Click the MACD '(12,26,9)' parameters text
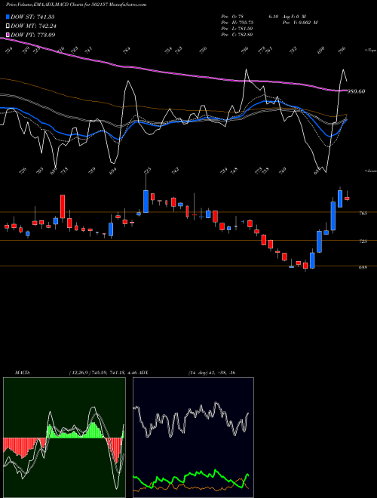 pos(78,373)
